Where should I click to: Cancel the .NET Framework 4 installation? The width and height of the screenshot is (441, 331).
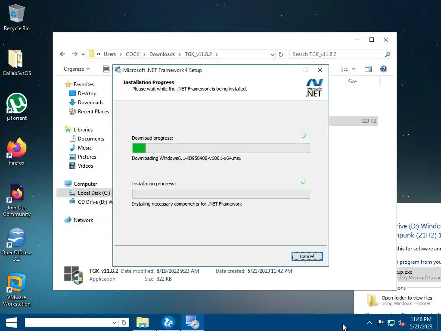307,256
